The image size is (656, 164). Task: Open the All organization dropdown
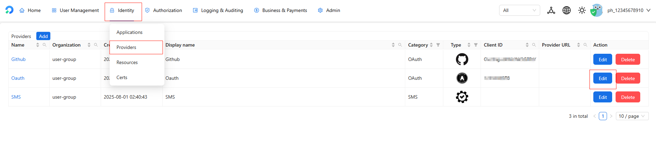click(x=519, y=10)
